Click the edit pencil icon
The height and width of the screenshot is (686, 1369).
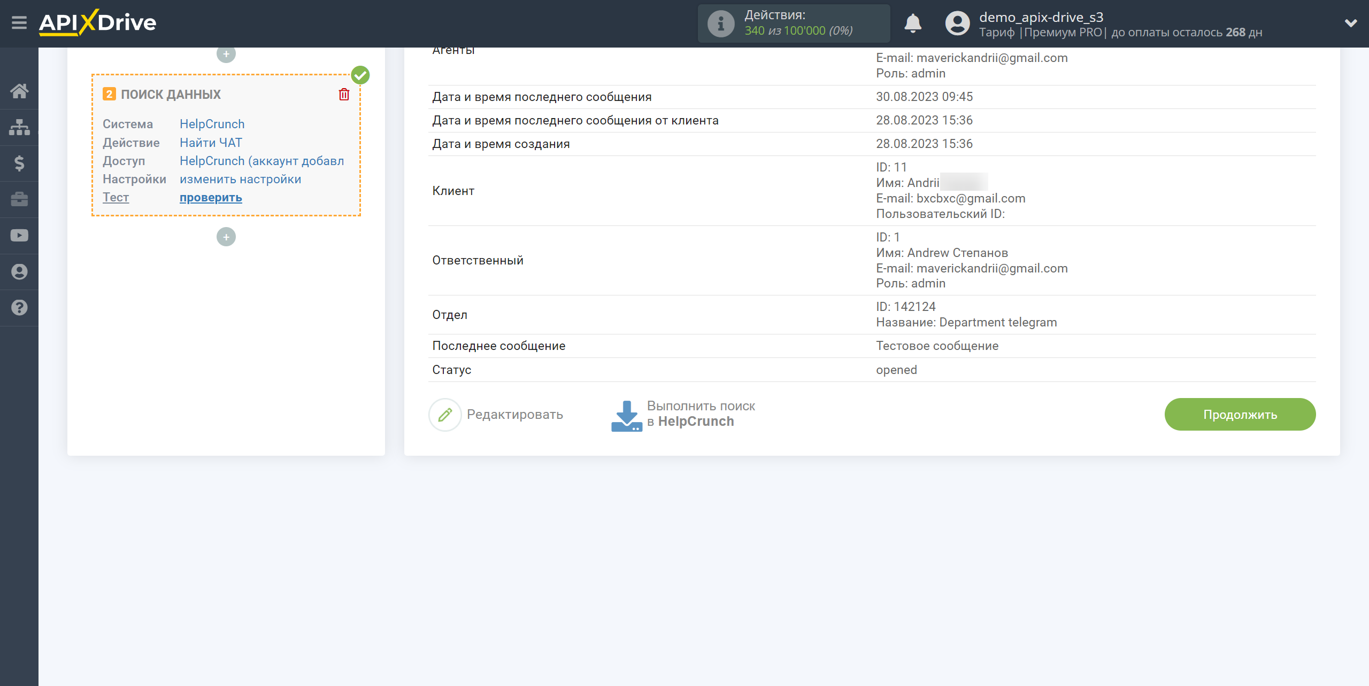click(x=445, y=415)
